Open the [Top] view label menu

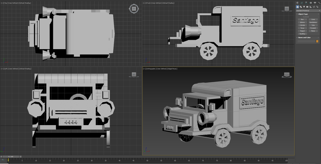coord(5,3)
